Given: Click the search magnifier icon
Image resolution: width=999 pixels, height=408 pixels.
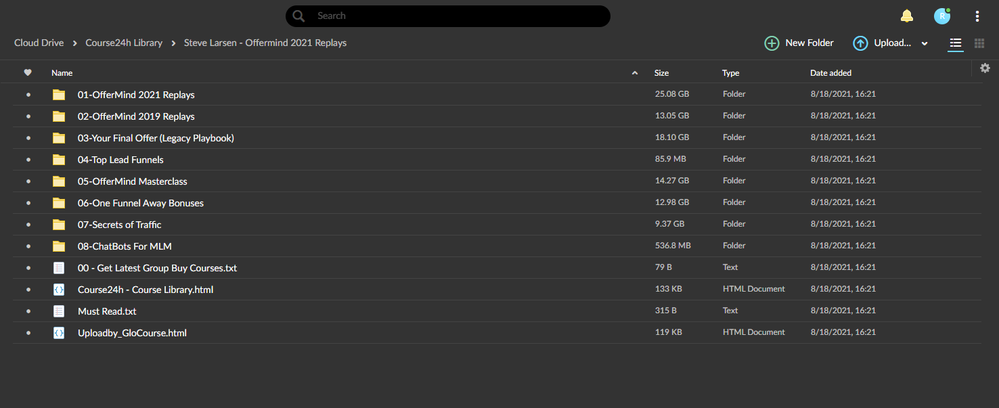Looking at the screenshot, I should click(x=298, y=16).
